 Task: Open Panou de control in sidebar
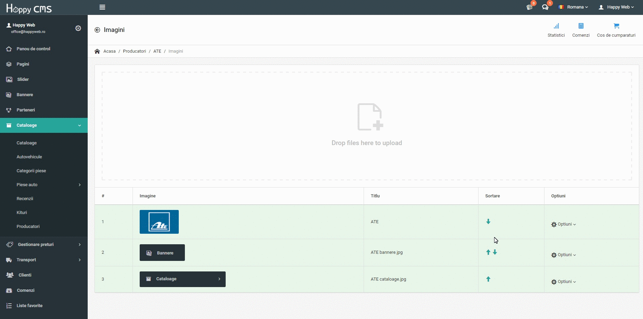[44, 49]
